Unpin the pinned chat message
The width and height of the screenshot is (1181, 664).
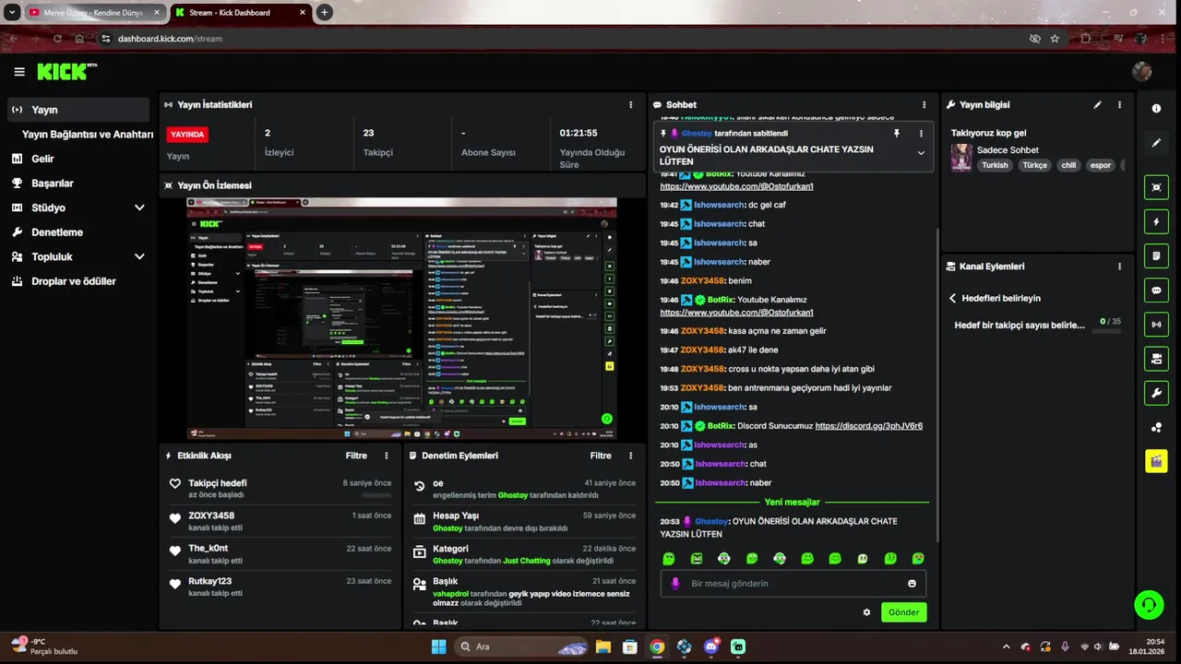tap(896, 133)
